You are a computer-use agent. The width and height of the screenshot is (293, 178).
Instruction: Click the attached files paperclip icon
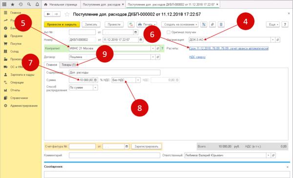pyautogui.click(x=212, y=24)
